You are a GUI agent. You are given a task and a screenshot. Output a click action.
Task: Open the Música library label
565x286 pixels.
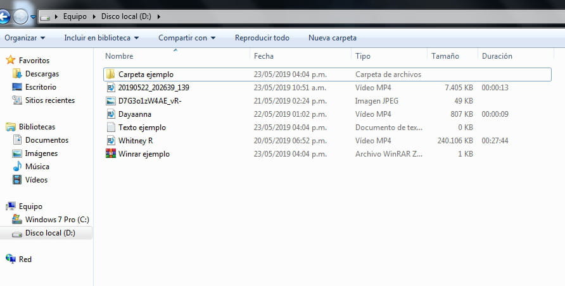tap(37, 167)
